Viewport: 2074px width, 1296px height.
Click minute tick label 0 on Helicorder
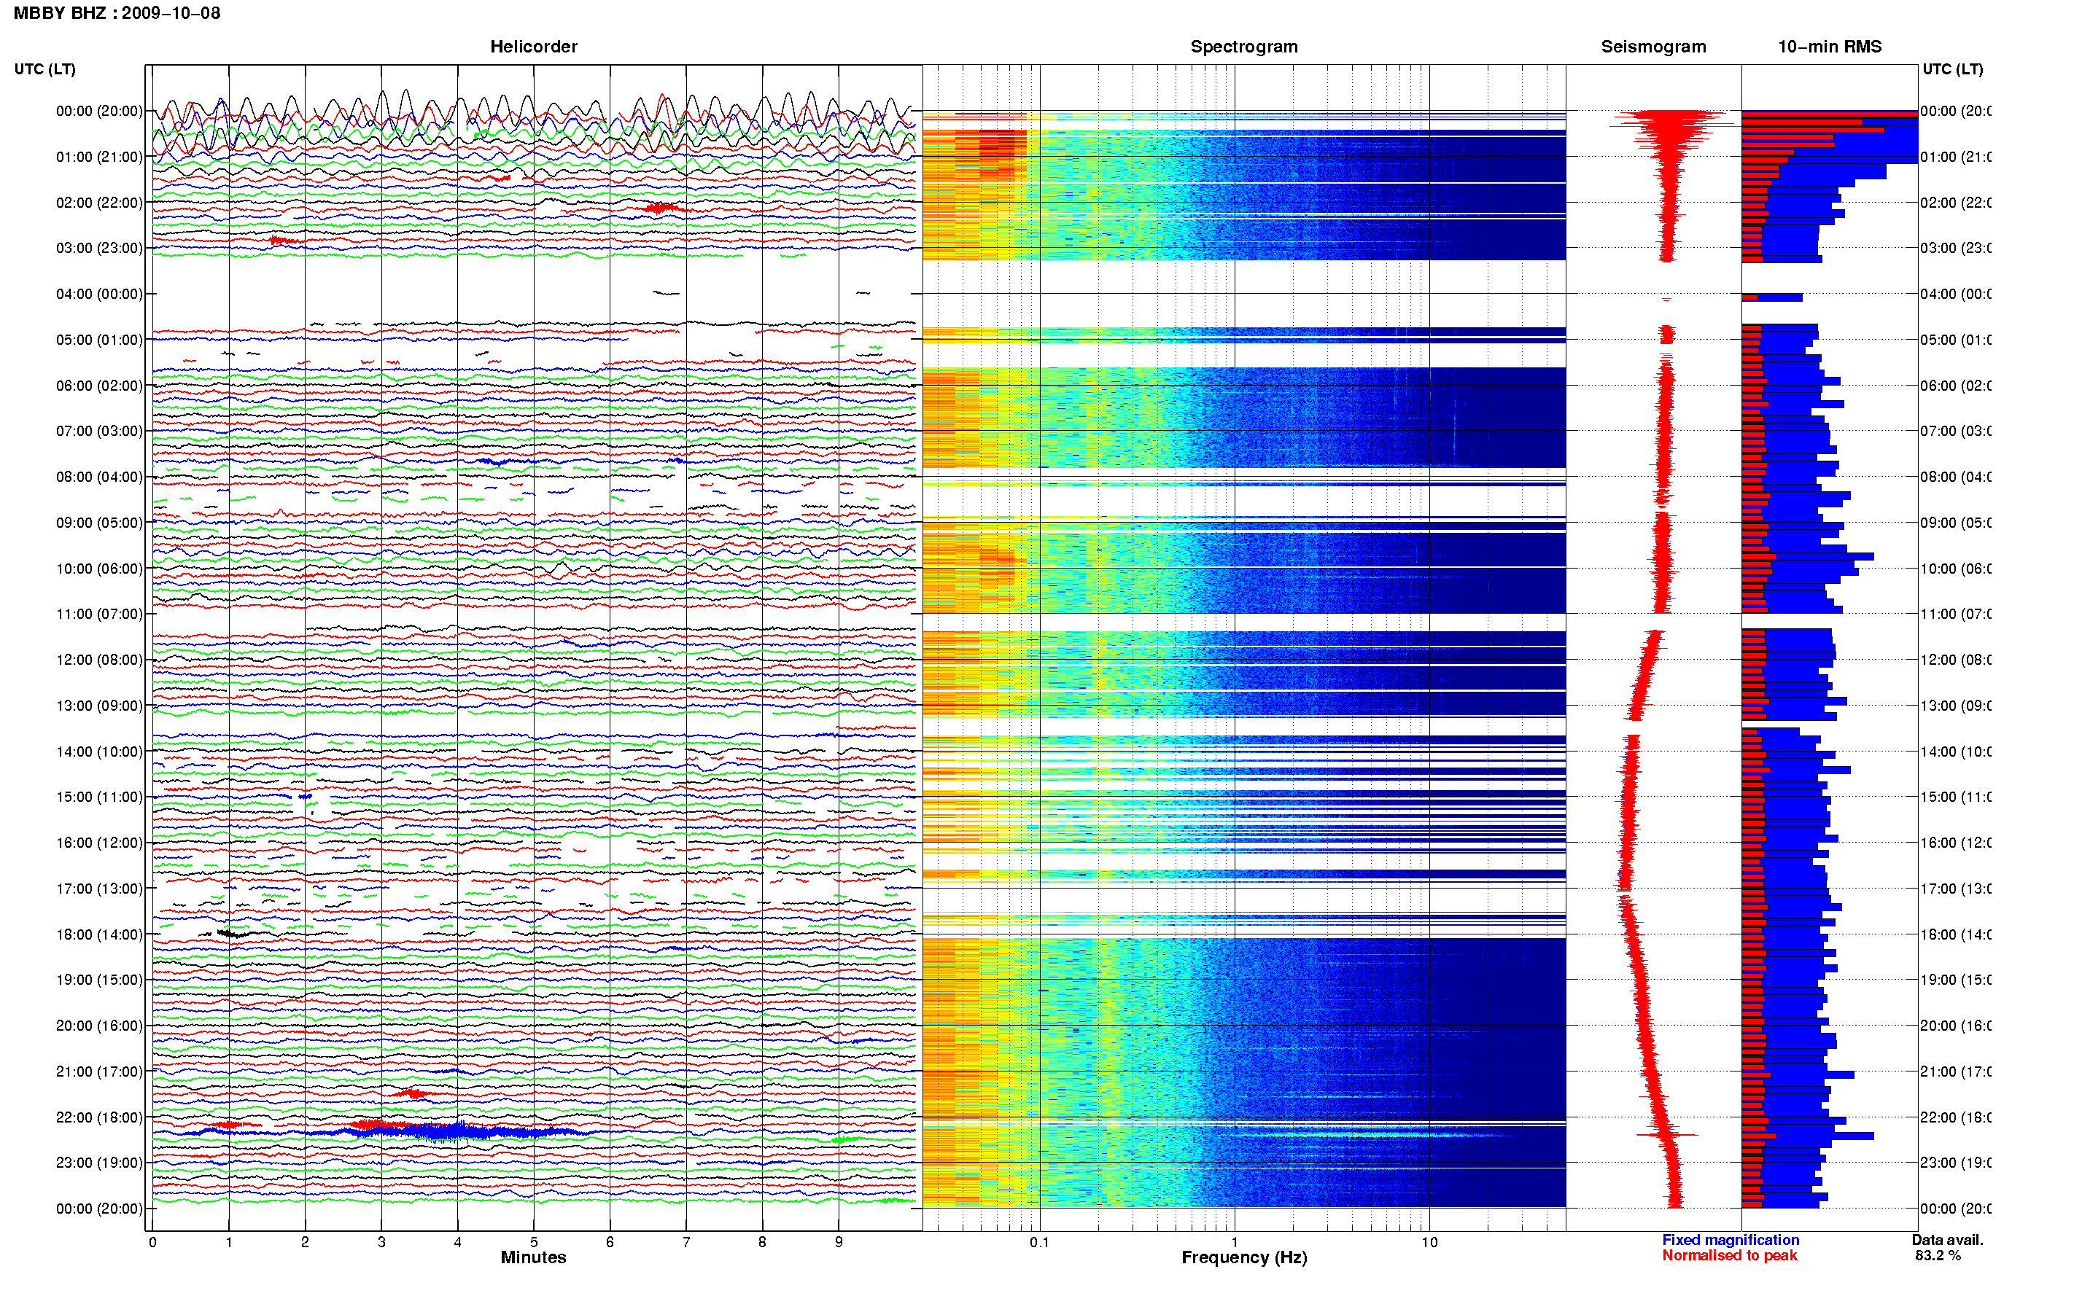point(152,1242)
